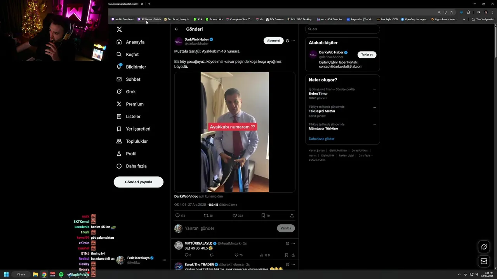Open Grok from sidebar
This screenshot has height=279, width=497.
coord(126,91)
